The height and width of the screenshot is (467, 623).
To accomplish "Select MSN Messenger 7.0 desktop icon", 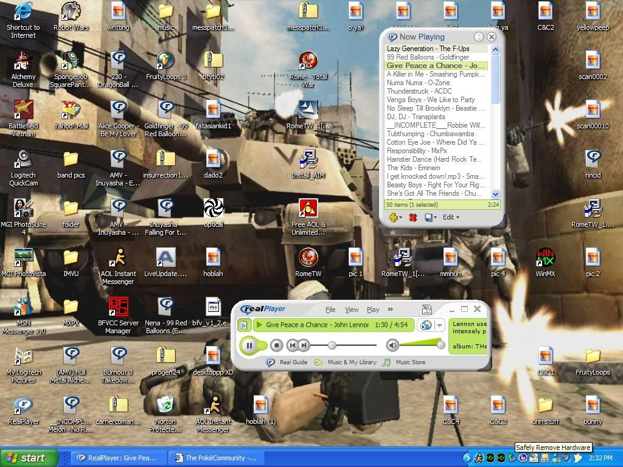I will (x=24, y=316).
